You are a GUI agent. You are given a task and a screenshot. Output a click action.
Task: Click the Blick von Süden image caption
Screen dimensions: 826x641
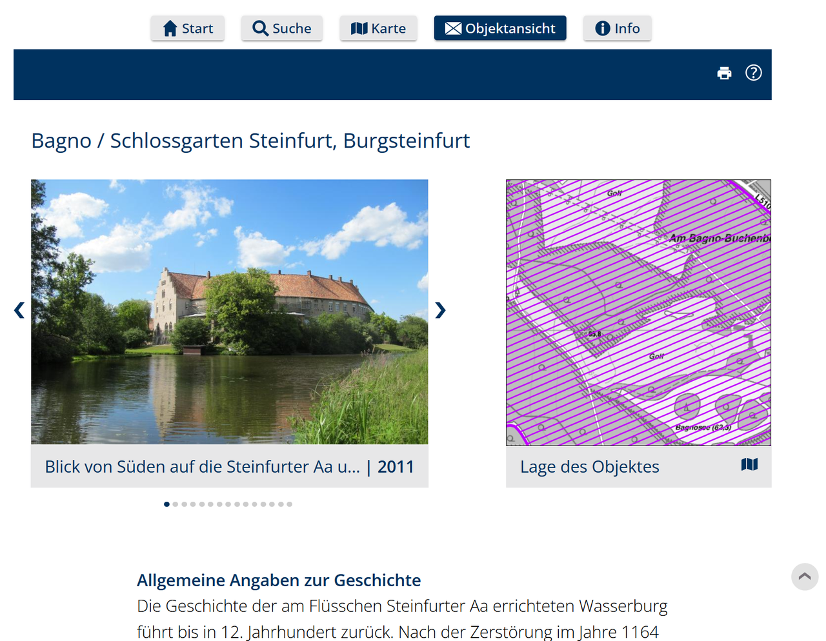(x=202, y=467)
